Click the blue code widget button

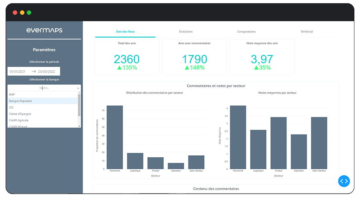(x=344, y=181)
